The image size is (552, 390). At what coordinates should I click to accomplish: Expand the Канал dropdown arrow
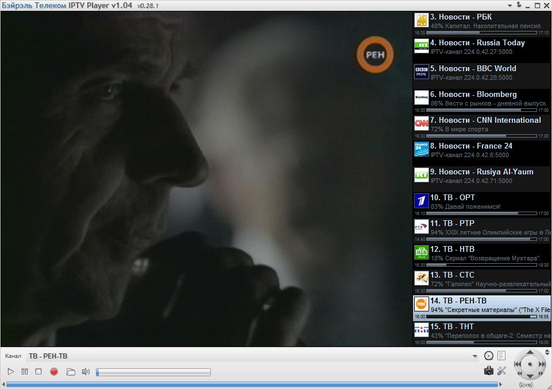475,356
